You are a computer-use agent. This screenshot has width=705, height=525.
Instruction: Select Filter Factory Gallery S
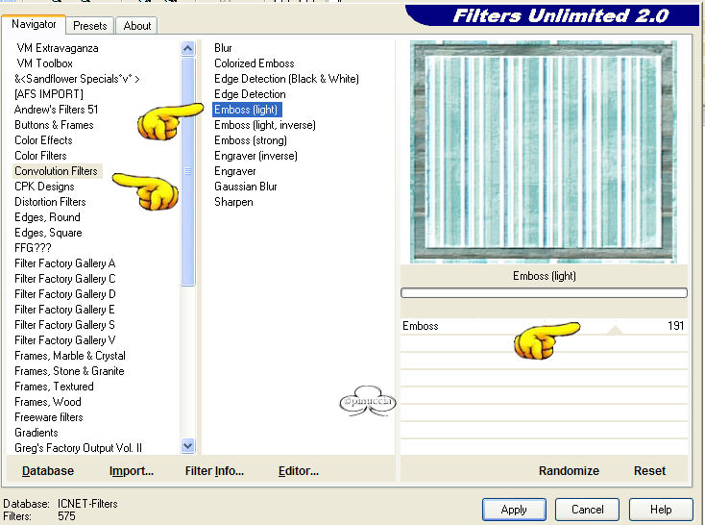64,325
